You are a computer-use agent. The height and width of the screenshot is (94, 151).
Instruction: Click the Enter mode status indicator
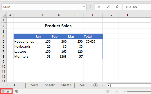click(6, 91)
